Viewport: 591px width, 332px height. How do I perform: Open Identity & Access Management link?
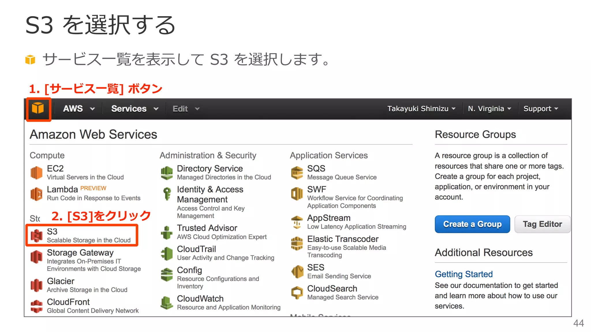(x=210, y=194)
